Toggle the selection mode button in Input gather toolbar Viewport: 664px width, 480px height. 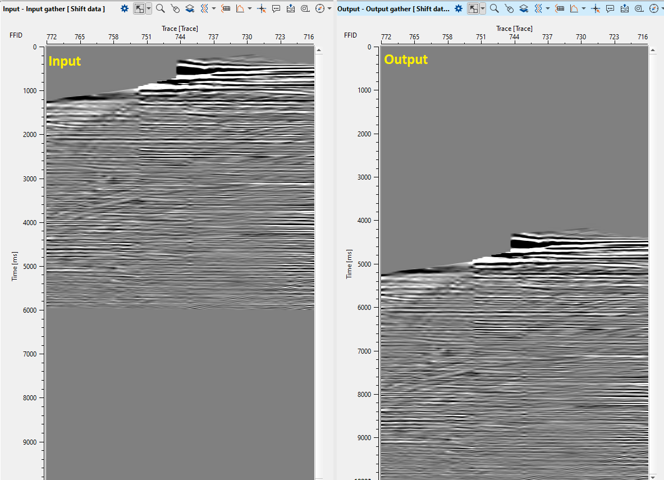pyautogui.click(x=140, y=8)
